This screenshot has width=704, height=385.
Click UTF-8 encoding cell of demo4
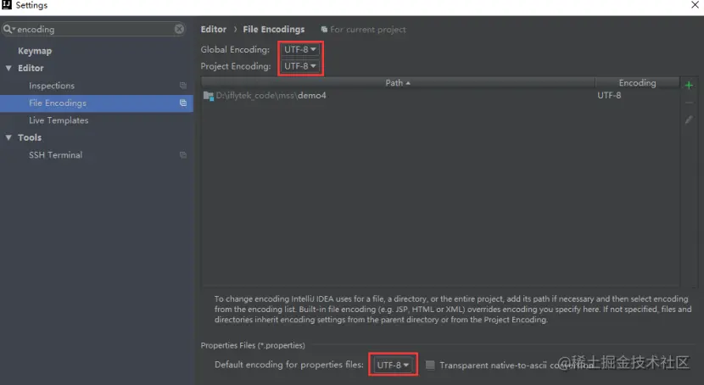609,95
